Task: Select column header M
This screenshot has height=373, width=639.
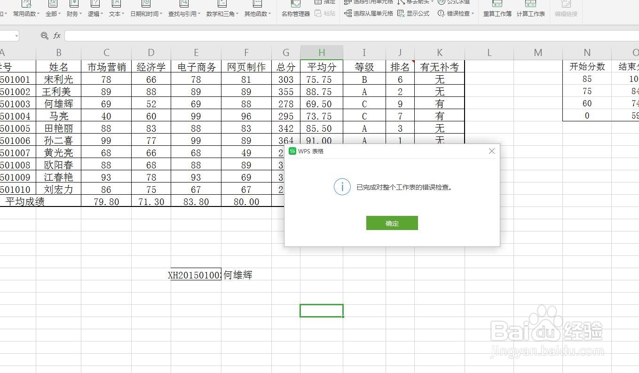Action: coord(538,53)
